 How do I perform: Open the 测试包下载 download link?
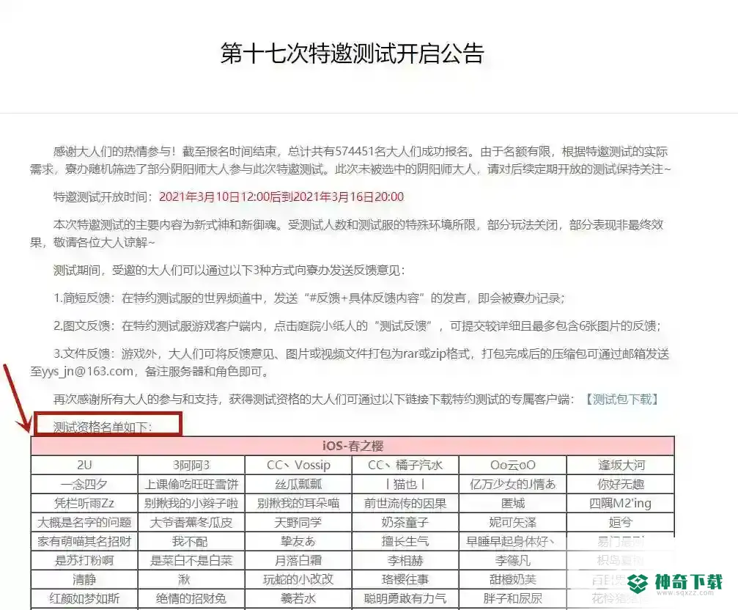click(621, 400)
